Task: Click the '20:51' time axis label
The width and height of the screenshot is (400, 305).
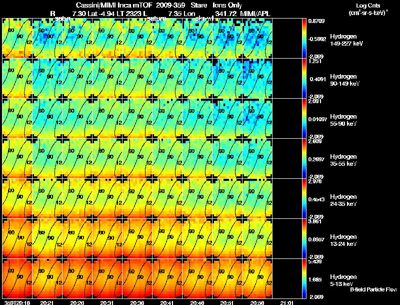Action: tap(227, 302)
